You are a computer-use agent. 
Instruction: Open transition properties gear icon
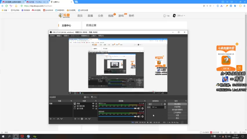click(165, 104)
